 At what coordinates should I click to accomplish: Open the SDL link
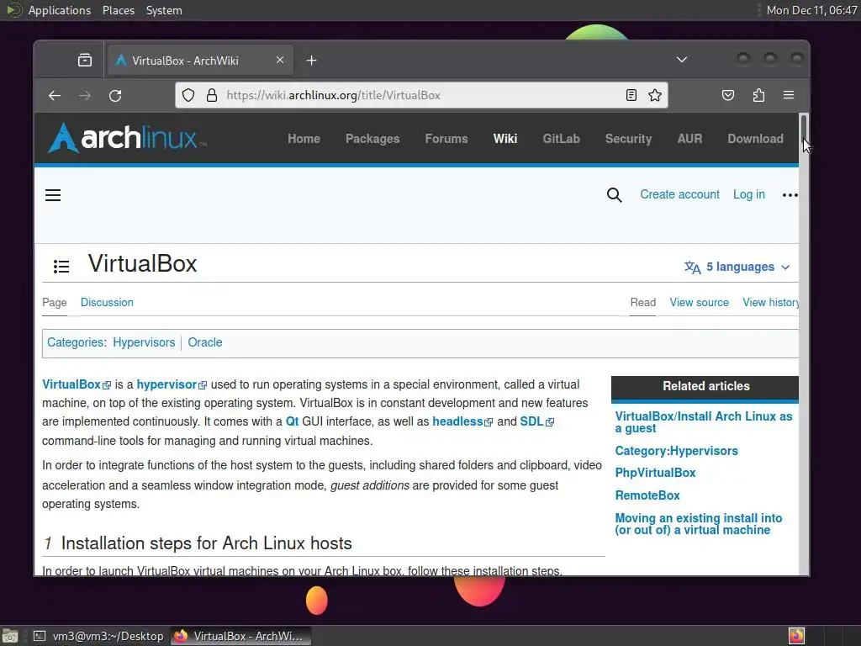pos(536,421)
